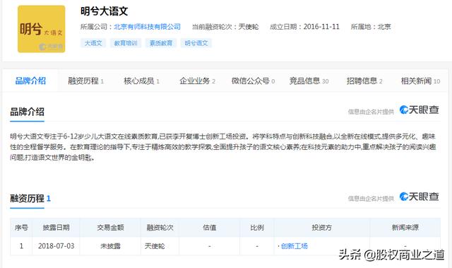Click the 2018-07-03 disclosure date cell
The height and width of the screenshot is (268, 452).
pos(56,246)
